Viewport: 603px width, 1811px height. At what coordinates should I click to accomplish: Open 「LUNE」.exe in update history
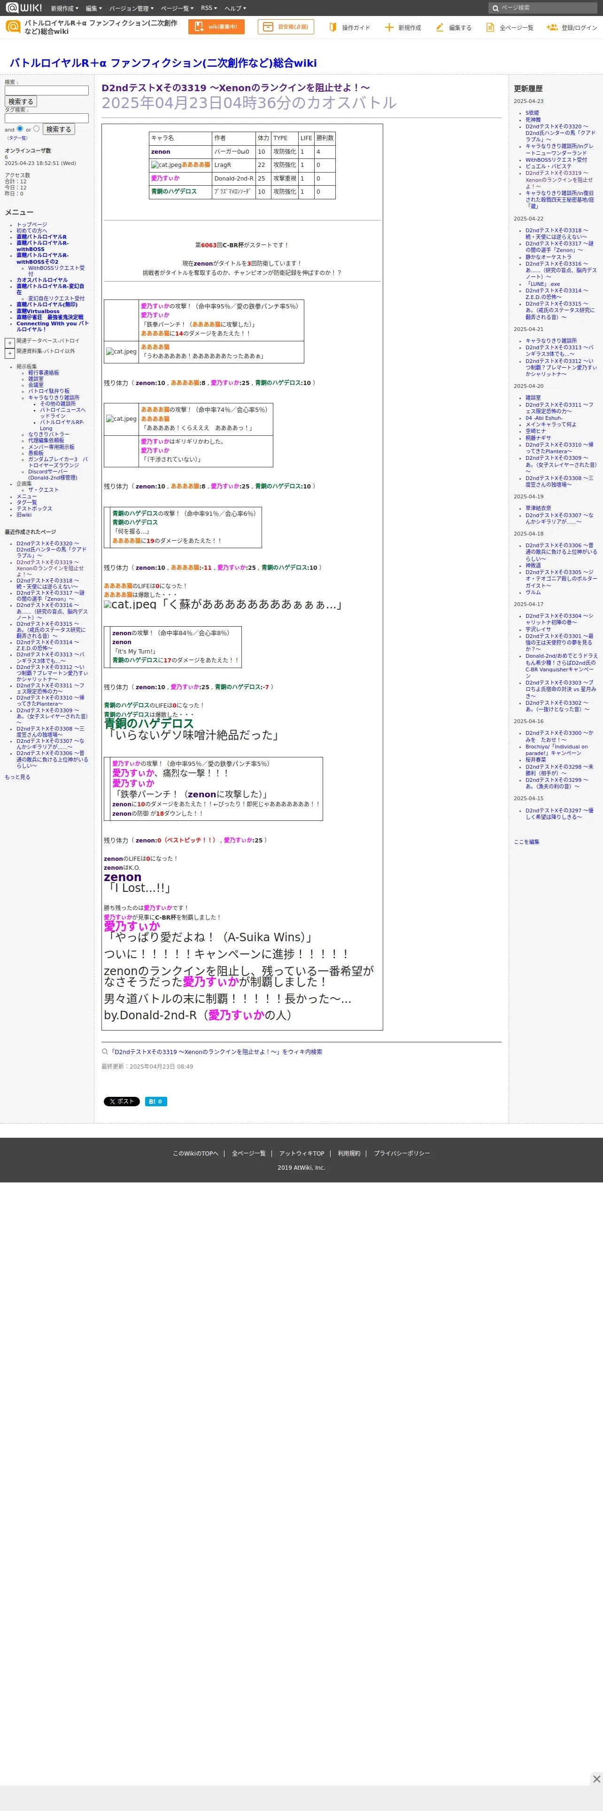542,284
